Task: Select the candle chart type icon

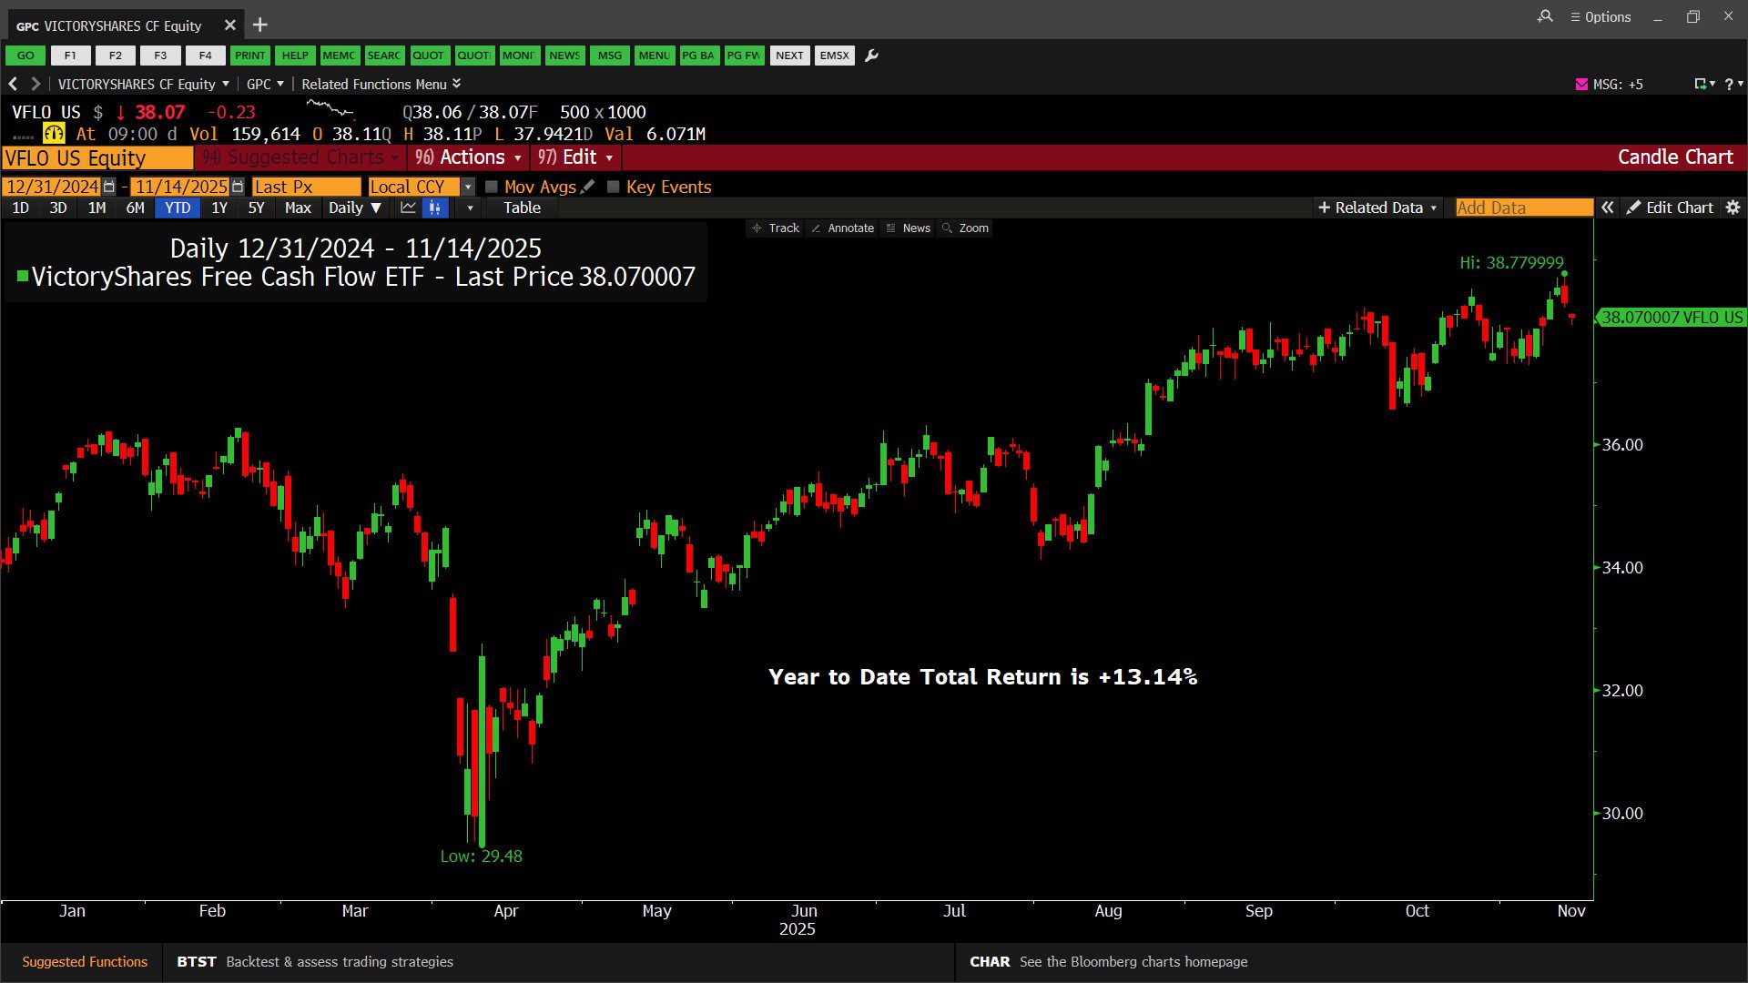Action: pyautogui.click(x=435, y=208)
